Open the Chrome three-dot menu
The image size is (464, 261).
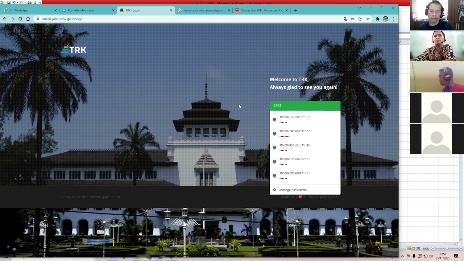pyautogui.click(x=393, y=19)
